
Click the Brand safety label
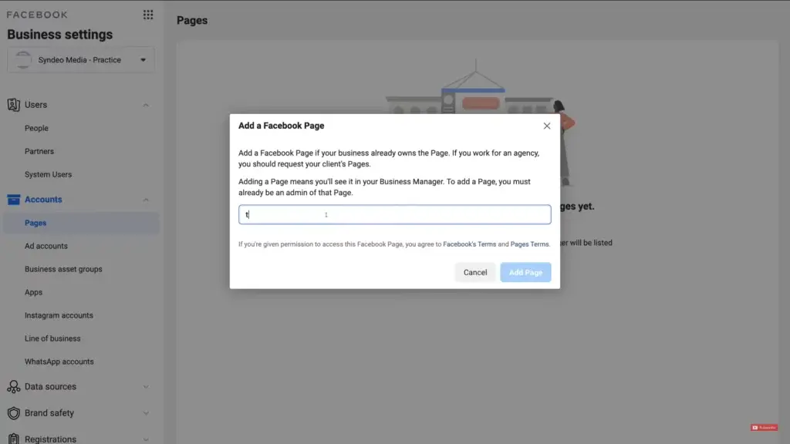[49, 413]
